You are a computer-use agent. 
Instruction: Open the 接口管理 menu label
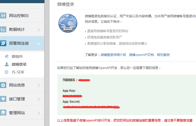click(17, 99)
